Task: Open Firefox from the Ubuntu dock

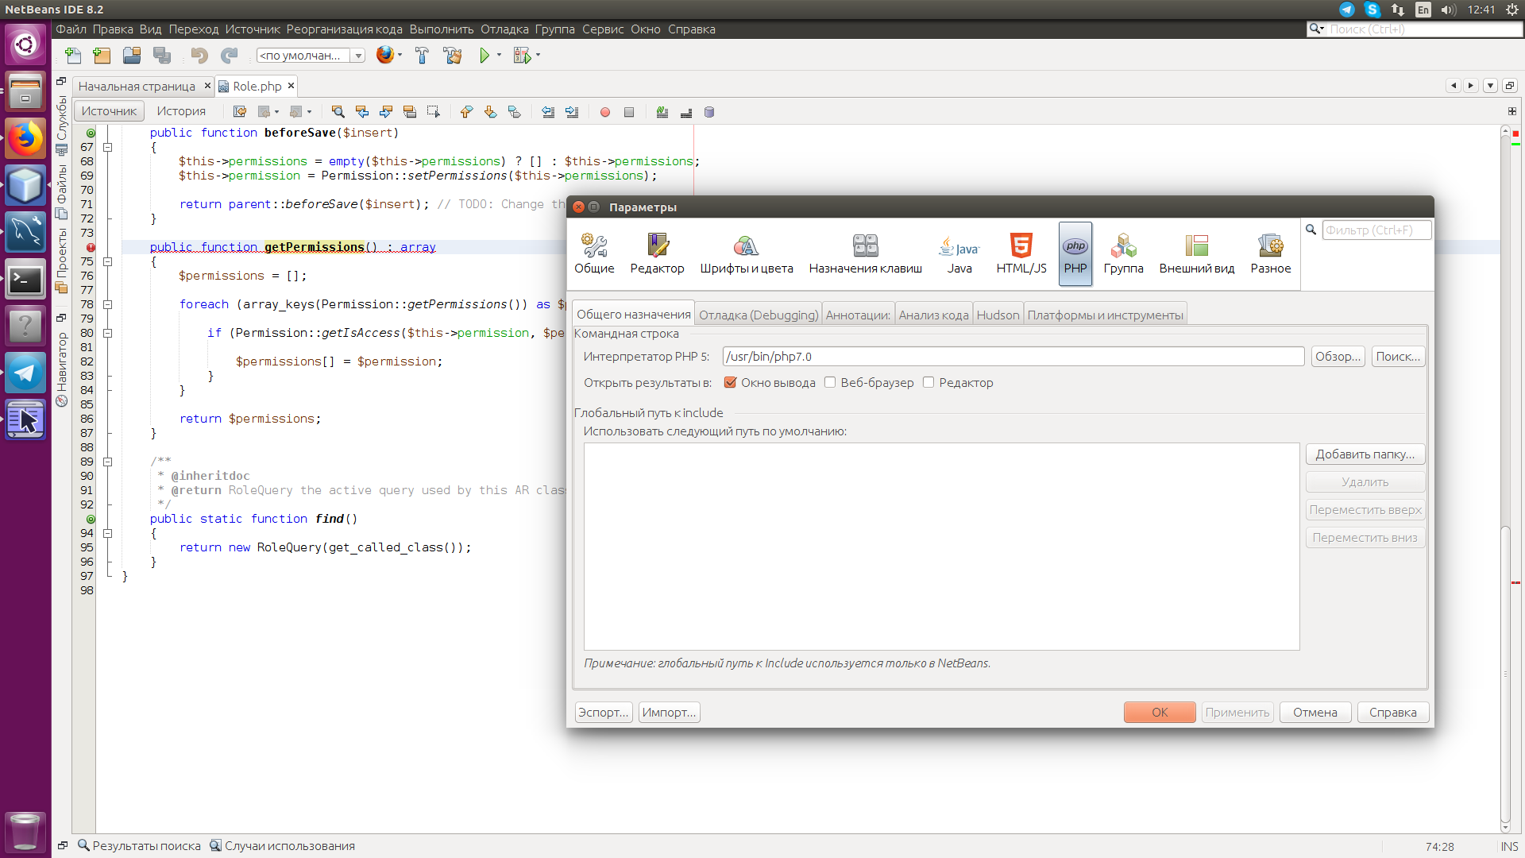Action: coord(25,139)
